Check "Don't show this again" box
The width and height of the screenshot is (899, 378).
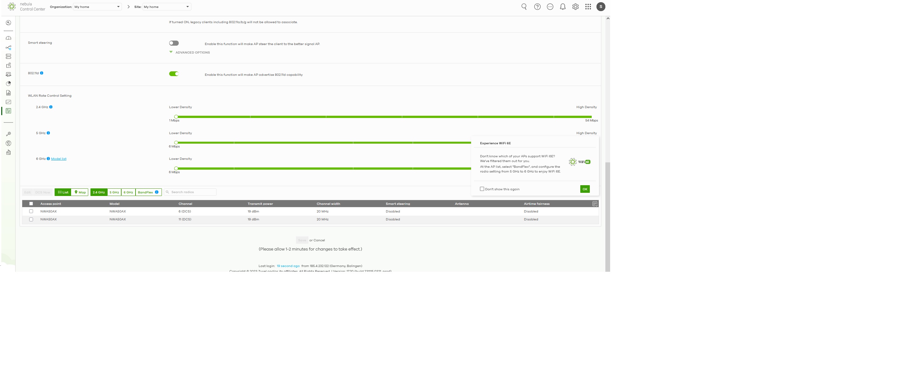[482, 189]
